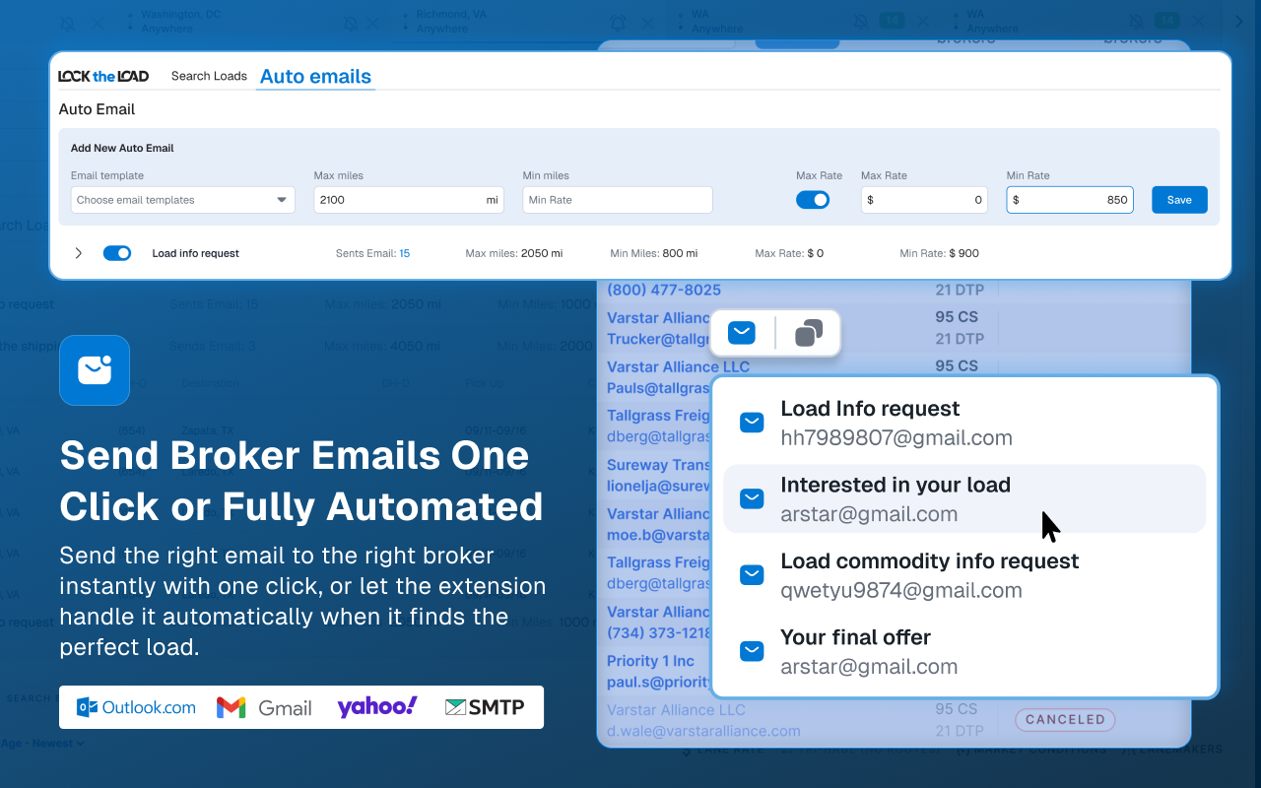Save the new auto email
The image size is (1261, 788).
click(x=1179, y=200)
